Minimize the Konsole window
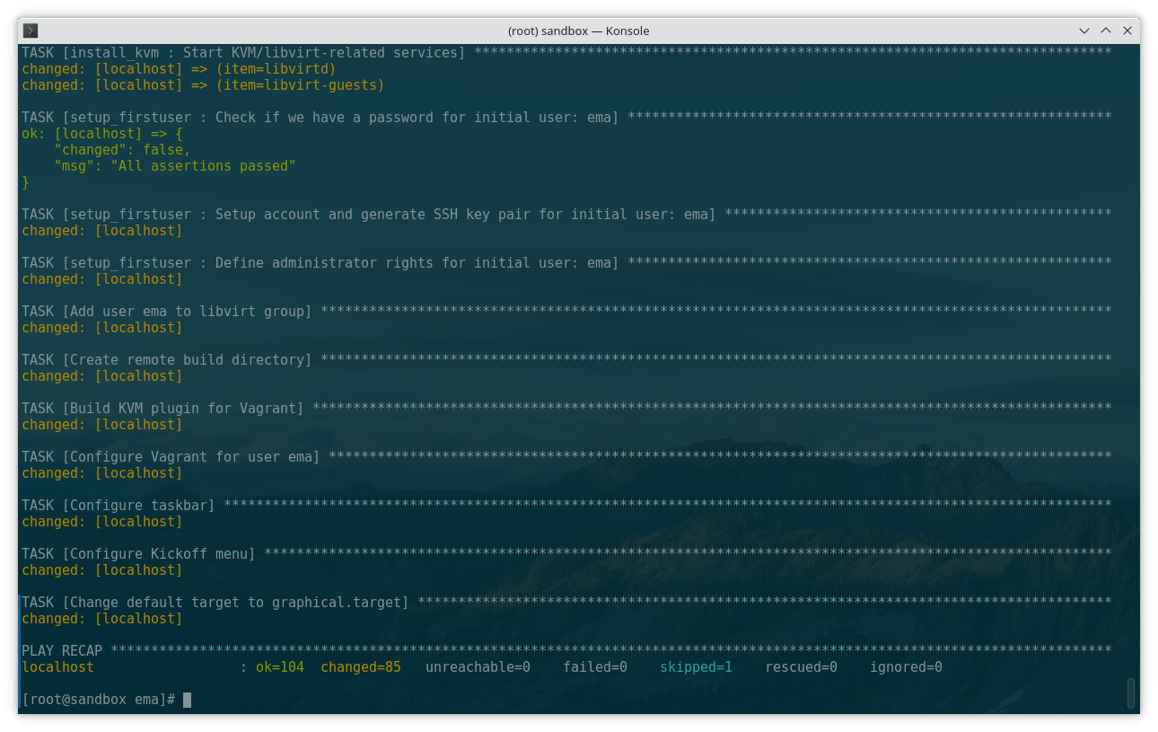 [x=1085, y=31]
